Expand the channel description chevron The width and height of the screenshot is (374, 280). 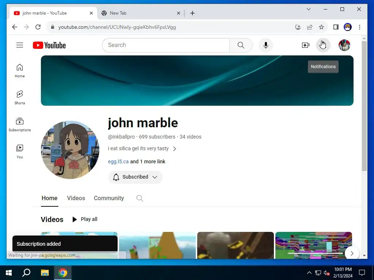[x=175, y=149]
